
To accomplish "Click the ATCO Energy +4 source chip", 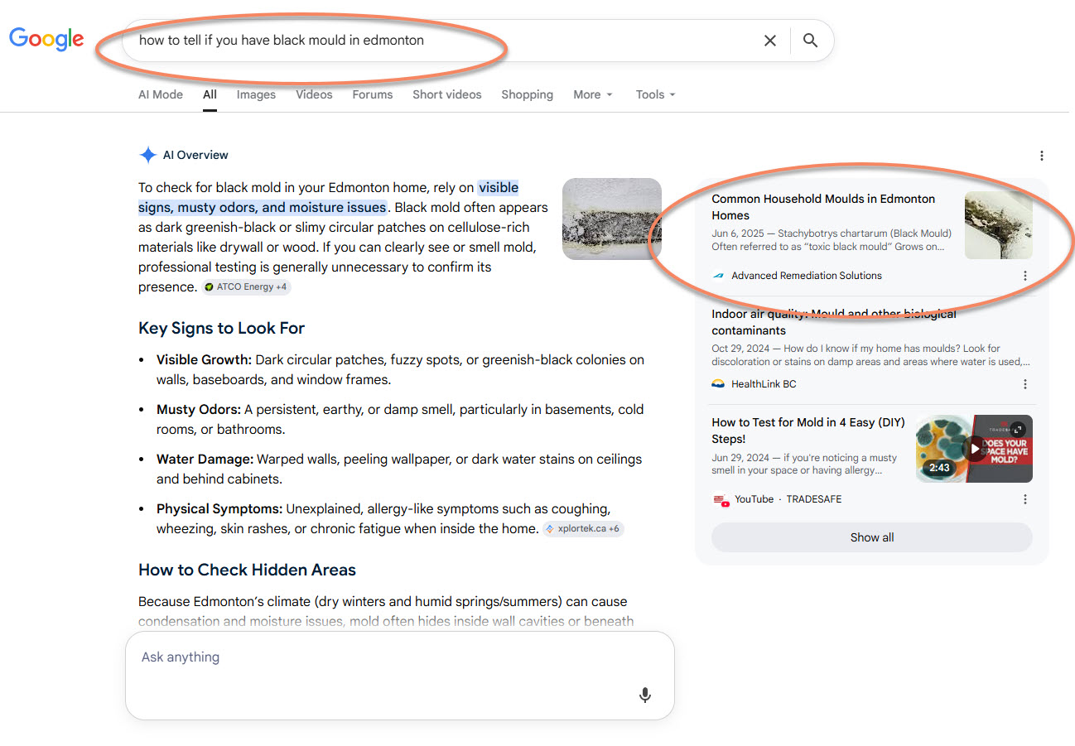I will tap(246, 287).
